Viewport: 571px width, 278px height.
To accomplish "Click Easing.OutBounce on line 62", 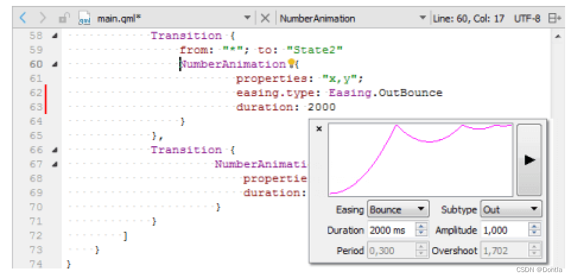I will click(386, 93).
